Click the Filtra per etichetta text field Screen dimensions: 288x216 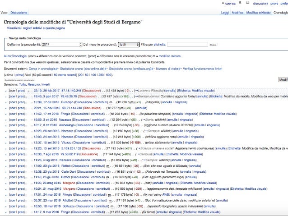click(187, 44)
